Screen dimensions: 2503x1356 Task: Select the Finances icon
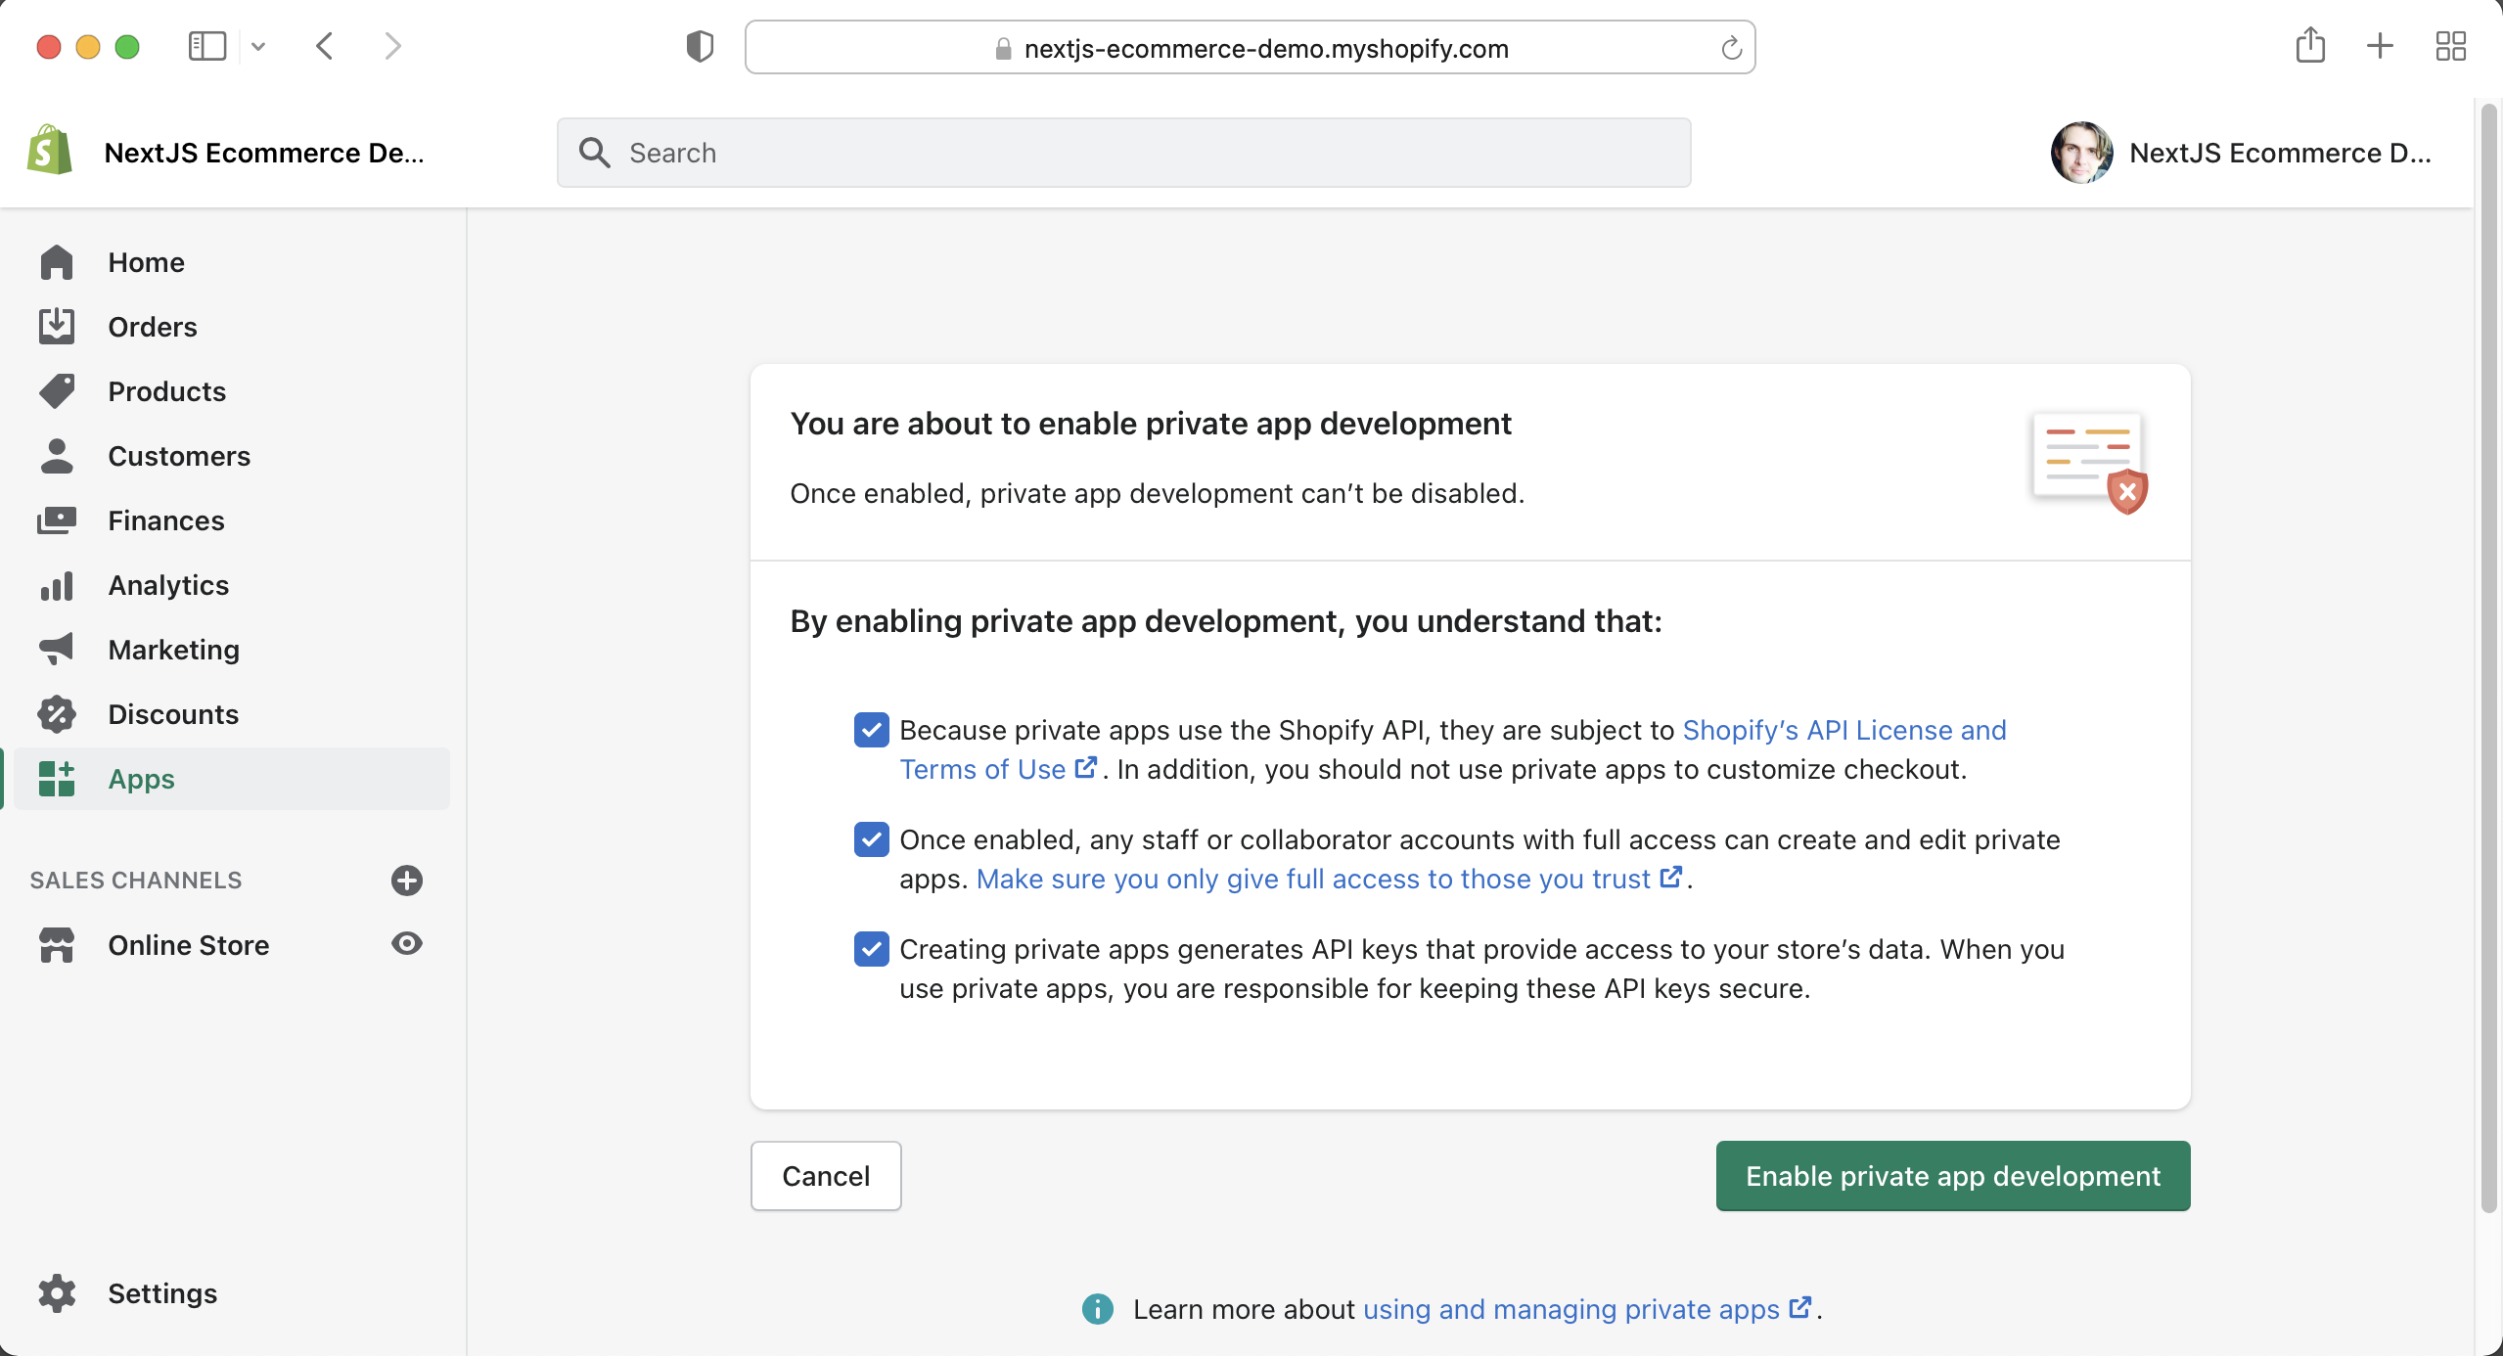coord(57,520)
